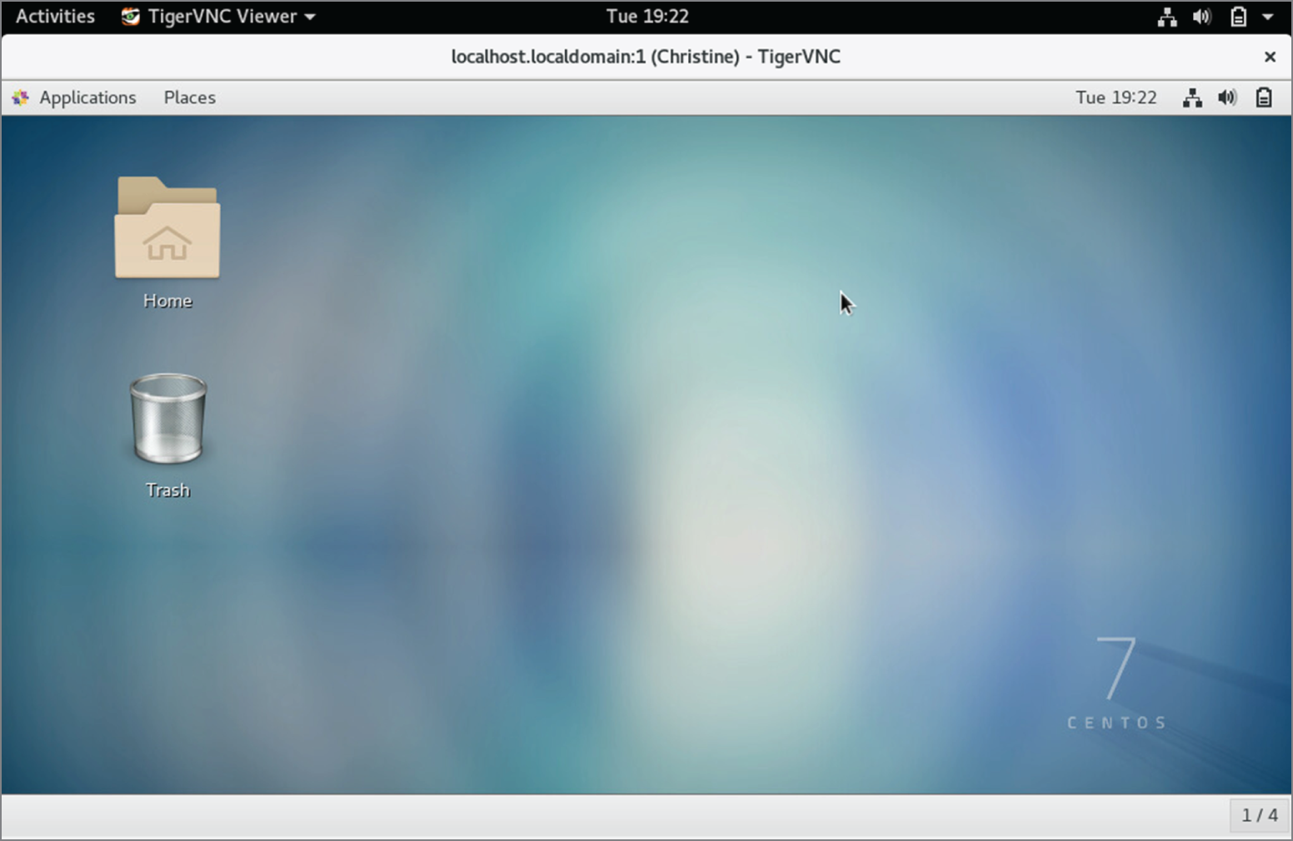
Task: Click the host top bar volume icon
Action: point(1201,17)
